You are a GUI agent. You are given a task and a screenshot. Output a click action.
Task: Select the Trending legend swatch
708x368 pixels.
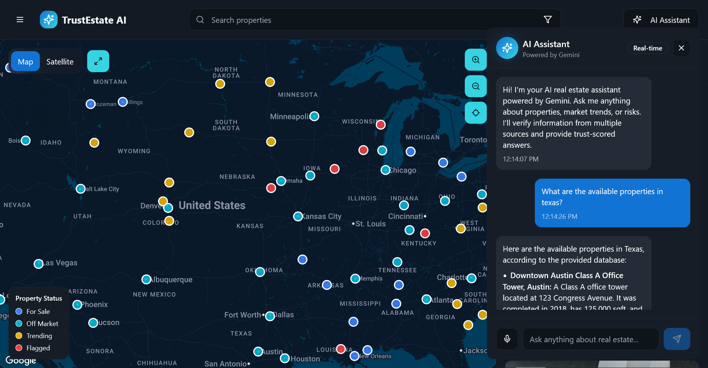tap(19, 336)
